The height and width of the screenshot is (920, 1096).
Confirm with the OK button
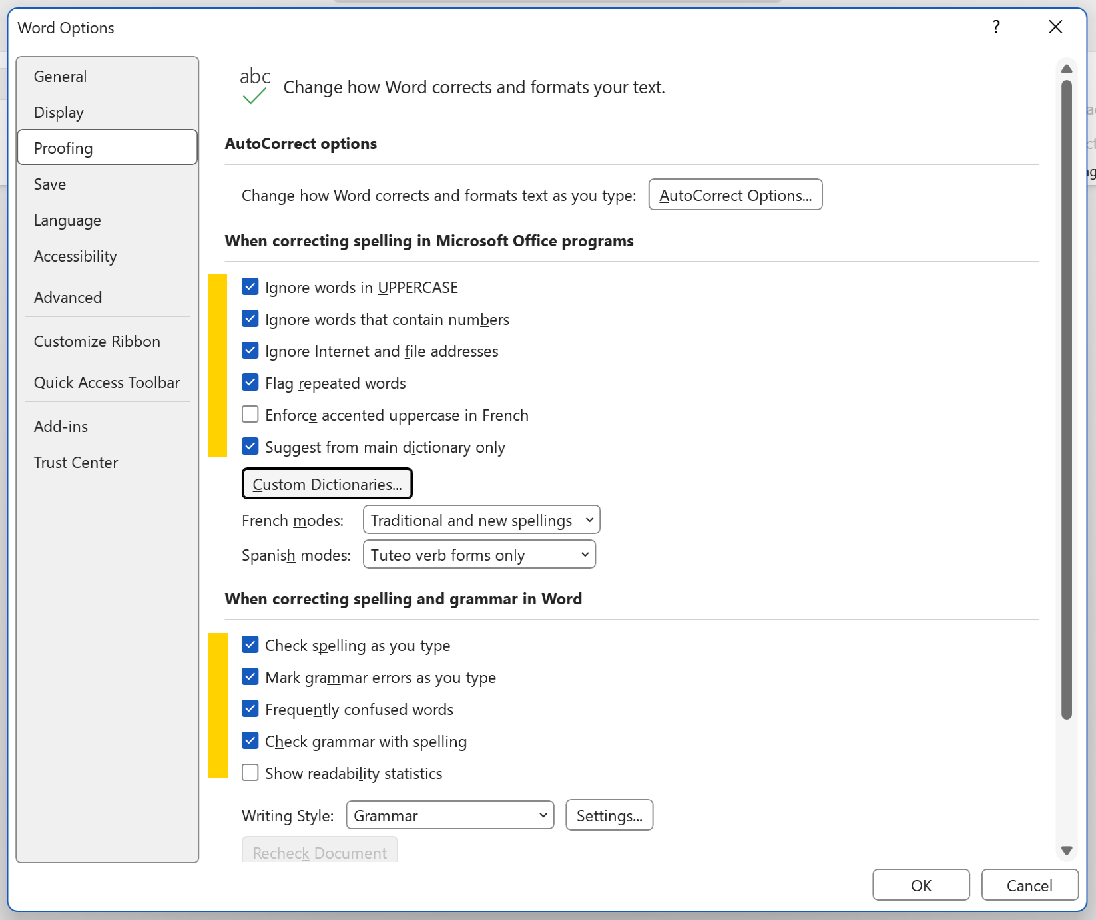tap(922, 885)
